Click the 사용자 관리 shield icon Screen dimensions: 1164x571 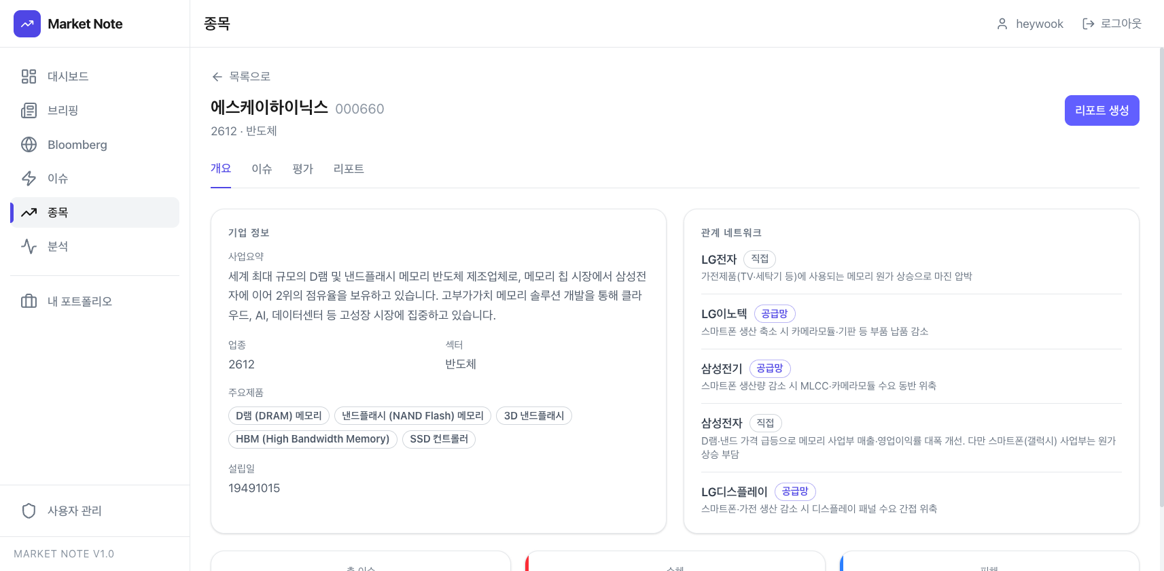pyautogui.click(x=29, y=511)
